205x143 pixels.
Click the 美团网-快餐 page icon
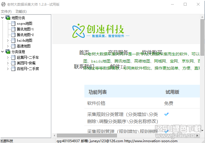[13, 63]
